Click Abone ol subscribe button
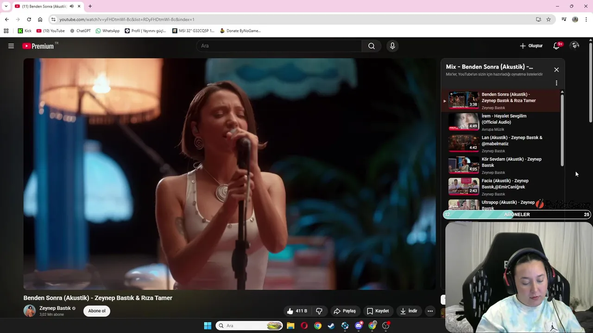This screenshot has width=593, height=333. [x=97, y=311]
